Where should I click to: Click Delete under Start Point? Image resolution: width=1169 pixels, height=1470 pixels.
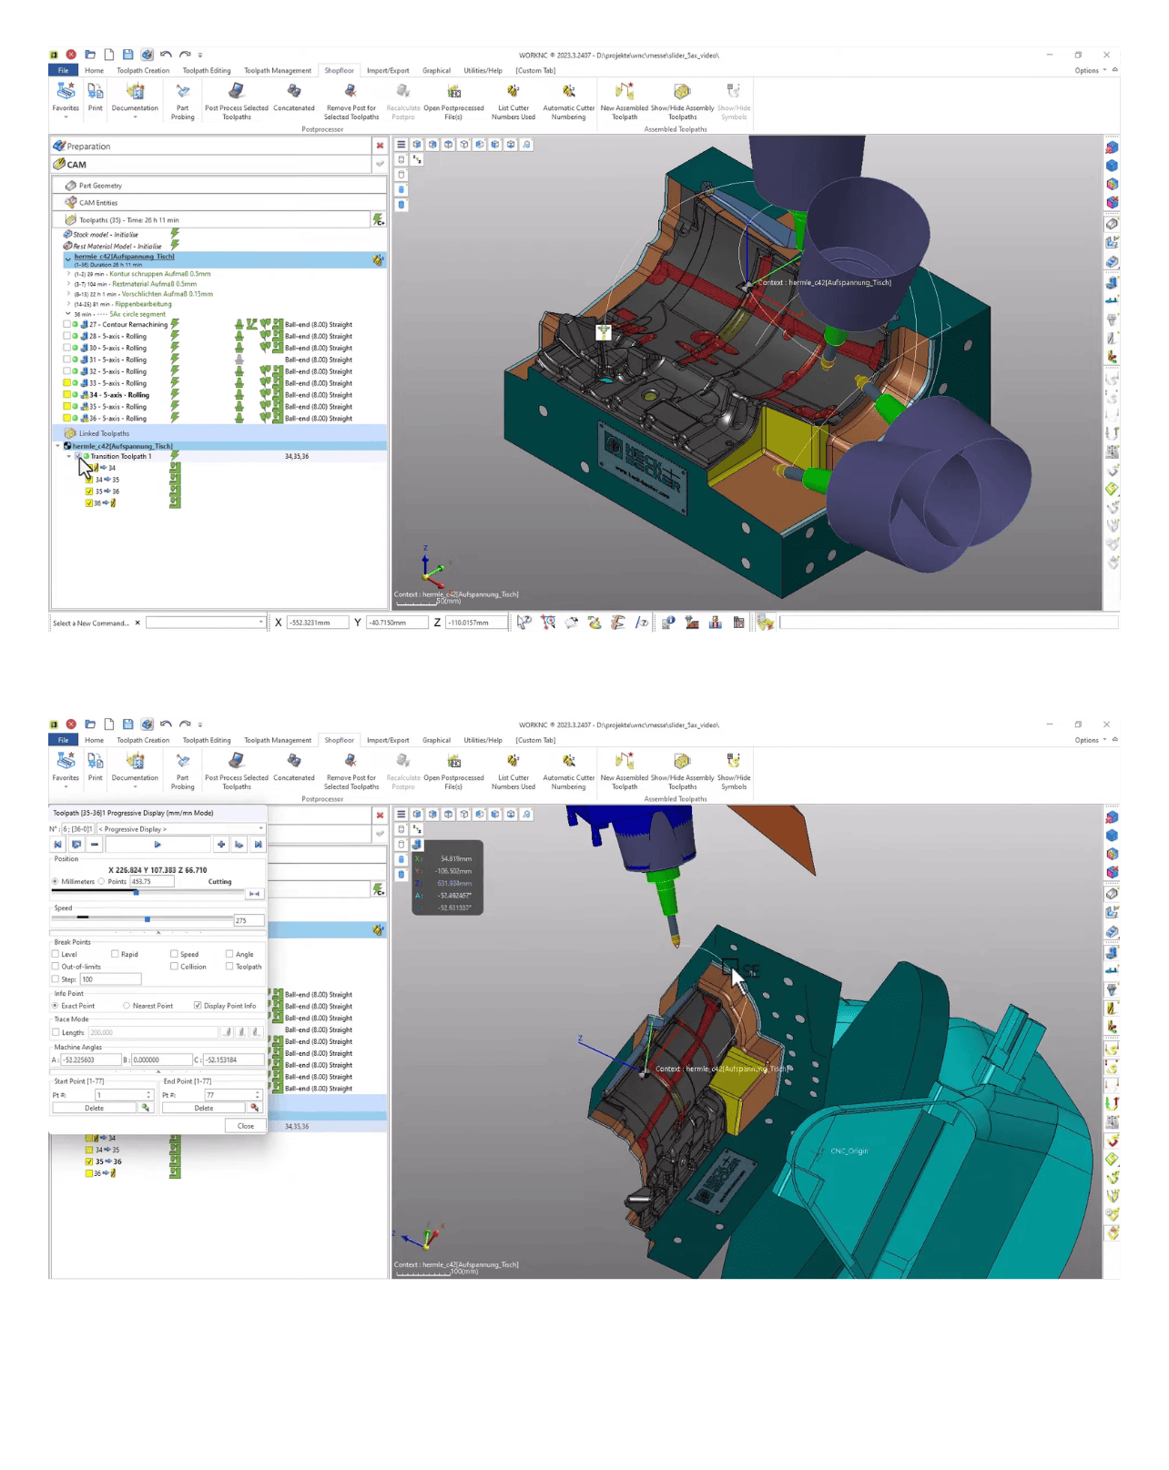tap(94, 1108)
